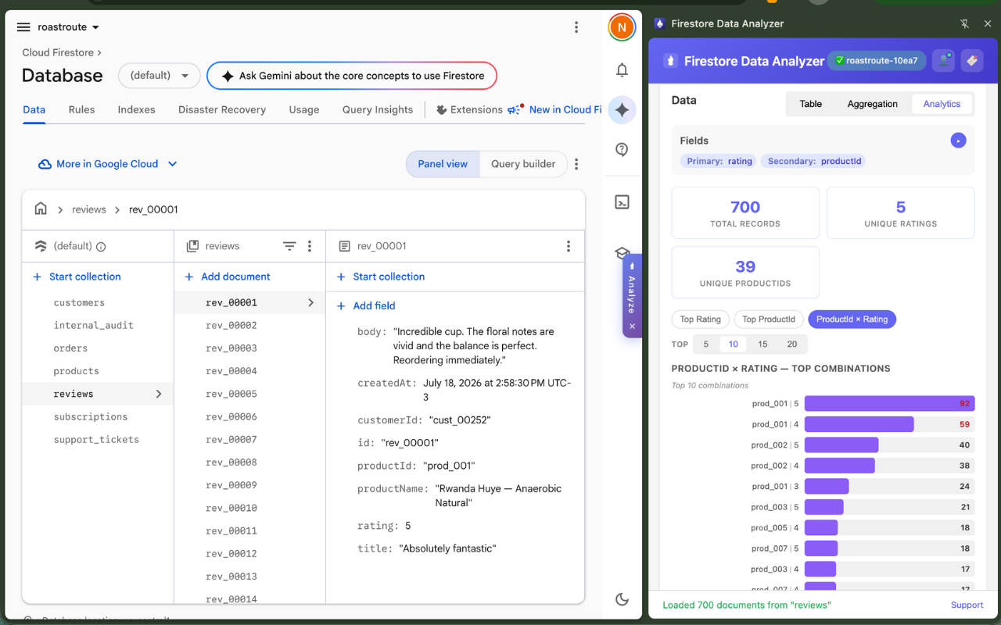Open the account avatar marked N
Screen dimensions: 1001x625
pos(622,27)
